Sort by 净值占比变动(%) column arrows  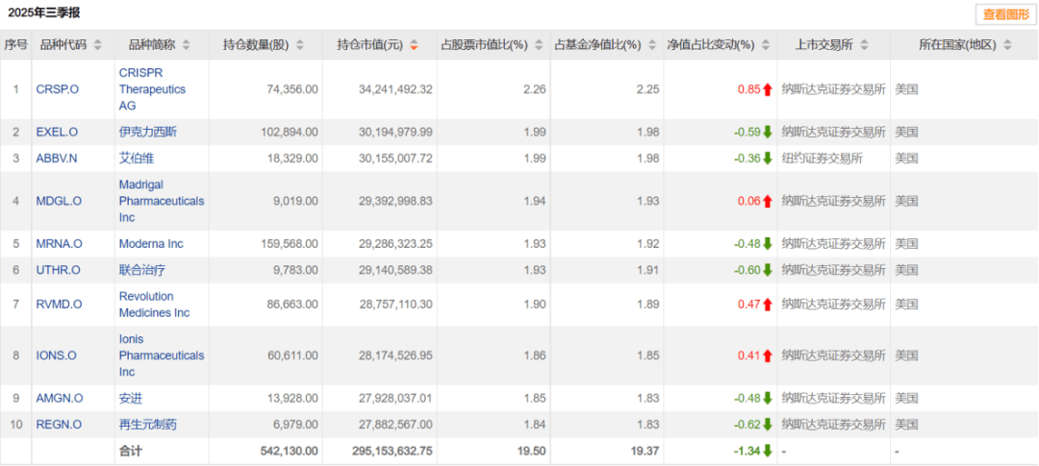point(766,46)
